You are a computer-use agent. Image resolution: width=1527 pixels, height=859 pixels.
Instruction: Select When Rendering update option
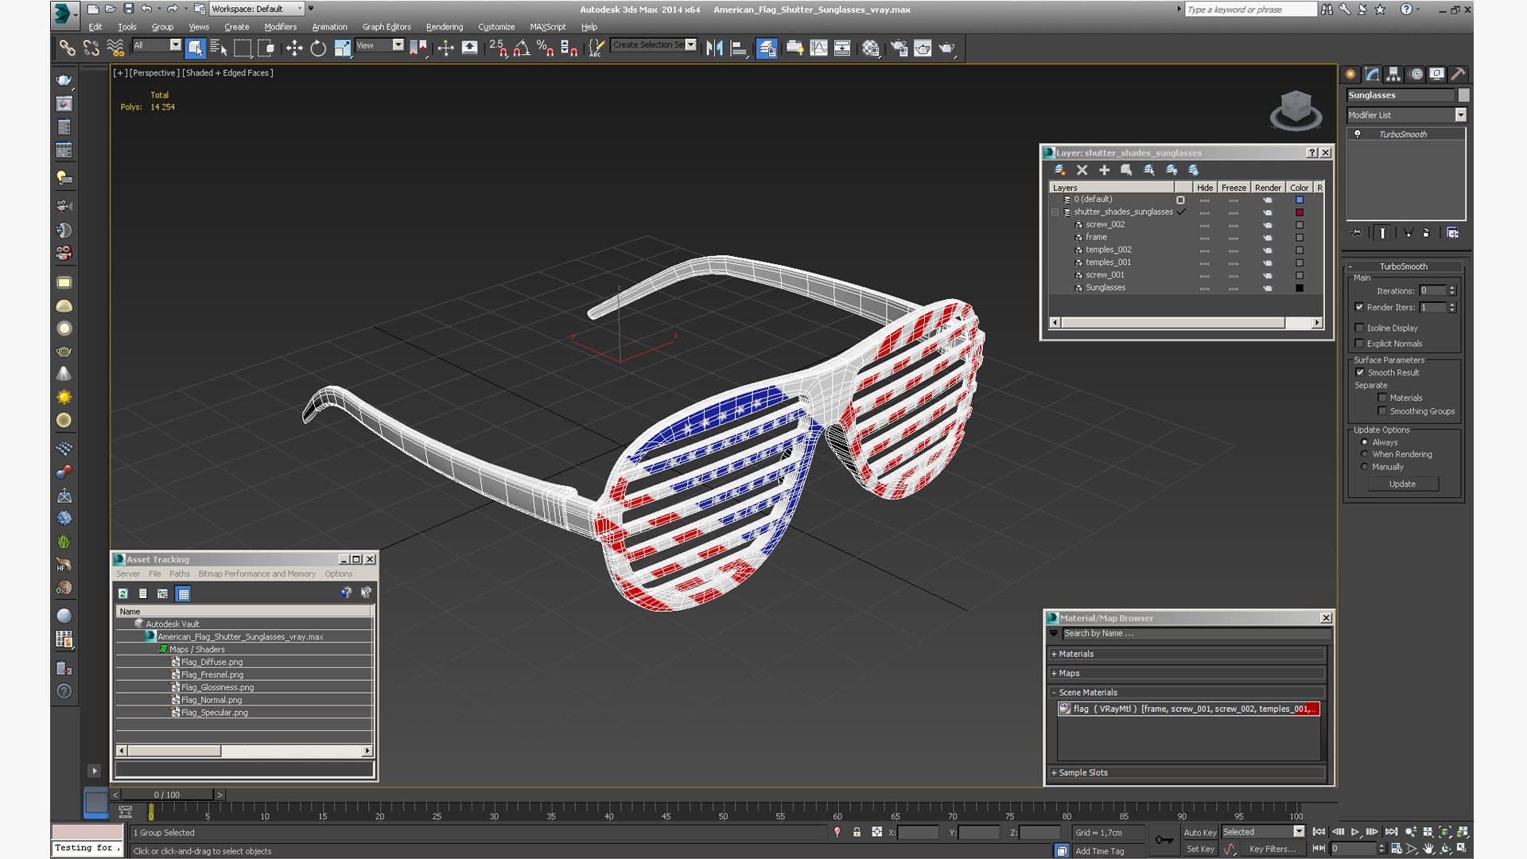click(1365, 454)
